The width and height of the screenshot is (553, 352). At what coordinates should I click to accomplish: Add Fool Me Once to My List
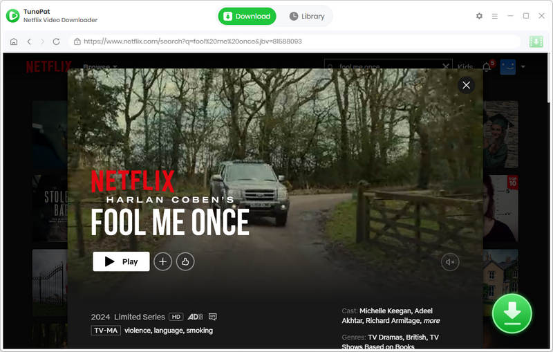[162, 261]
